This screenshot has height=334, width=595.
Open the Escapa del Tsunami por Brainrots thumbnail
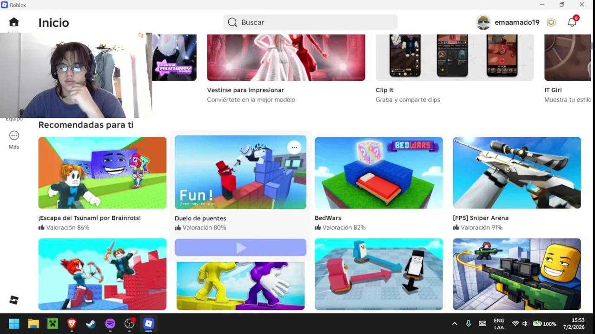point(102,173)
